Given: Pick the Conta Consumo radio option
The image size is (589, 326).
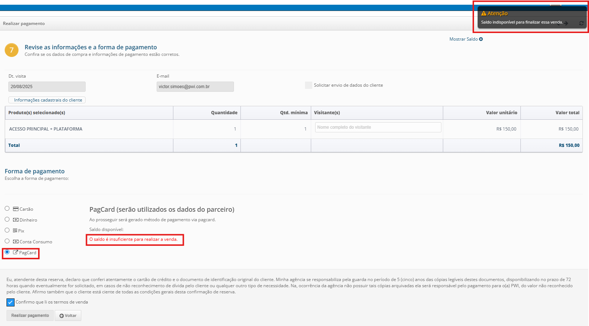Looking at the screenshot, I should coord(7,241).
